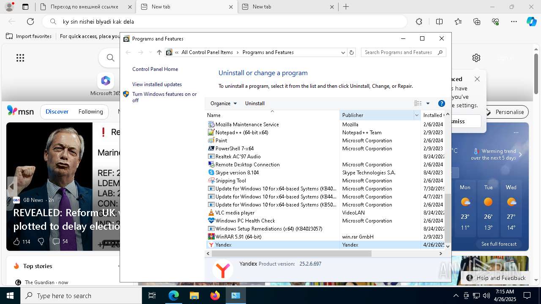Open the MSN apps grid launcher
This screenshot has height=304, width=541.
coord(20,58)
